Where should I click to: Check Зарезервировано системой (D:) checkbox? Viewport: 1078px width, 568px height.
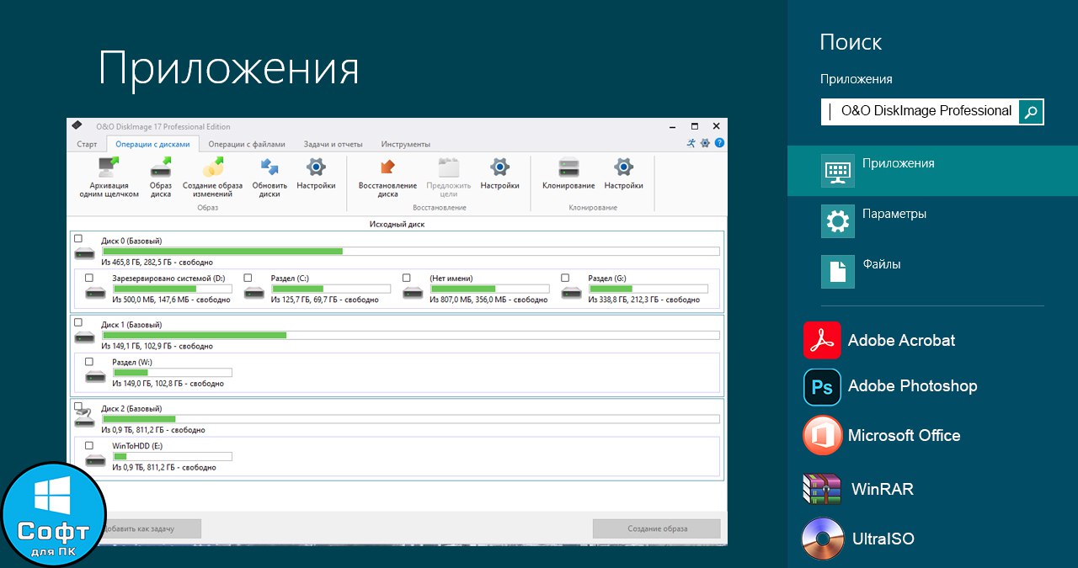coord(89,278)
